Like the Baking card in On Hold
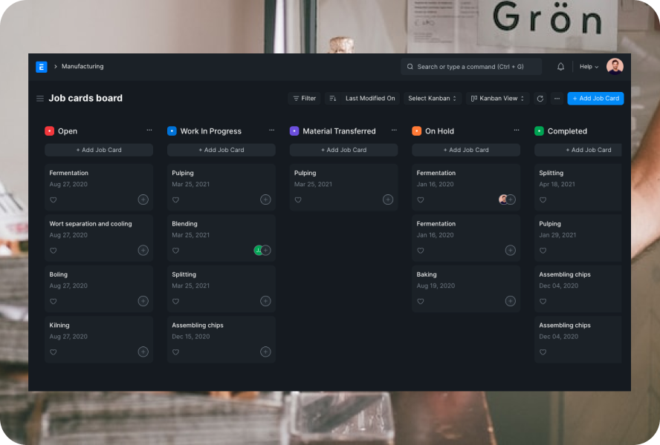 (x=420, y=302)
